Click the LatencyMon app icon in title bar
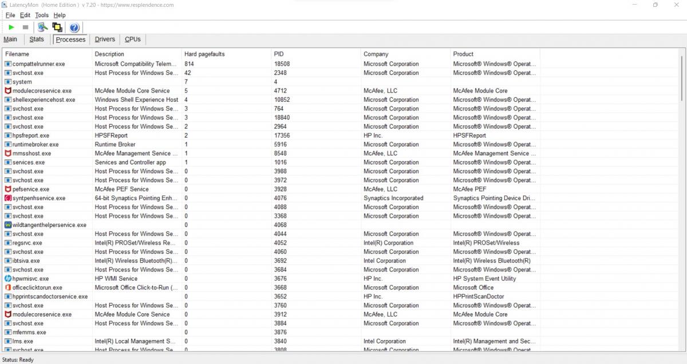687x364 pixels. pyautogui.click(x=5, y=5)
